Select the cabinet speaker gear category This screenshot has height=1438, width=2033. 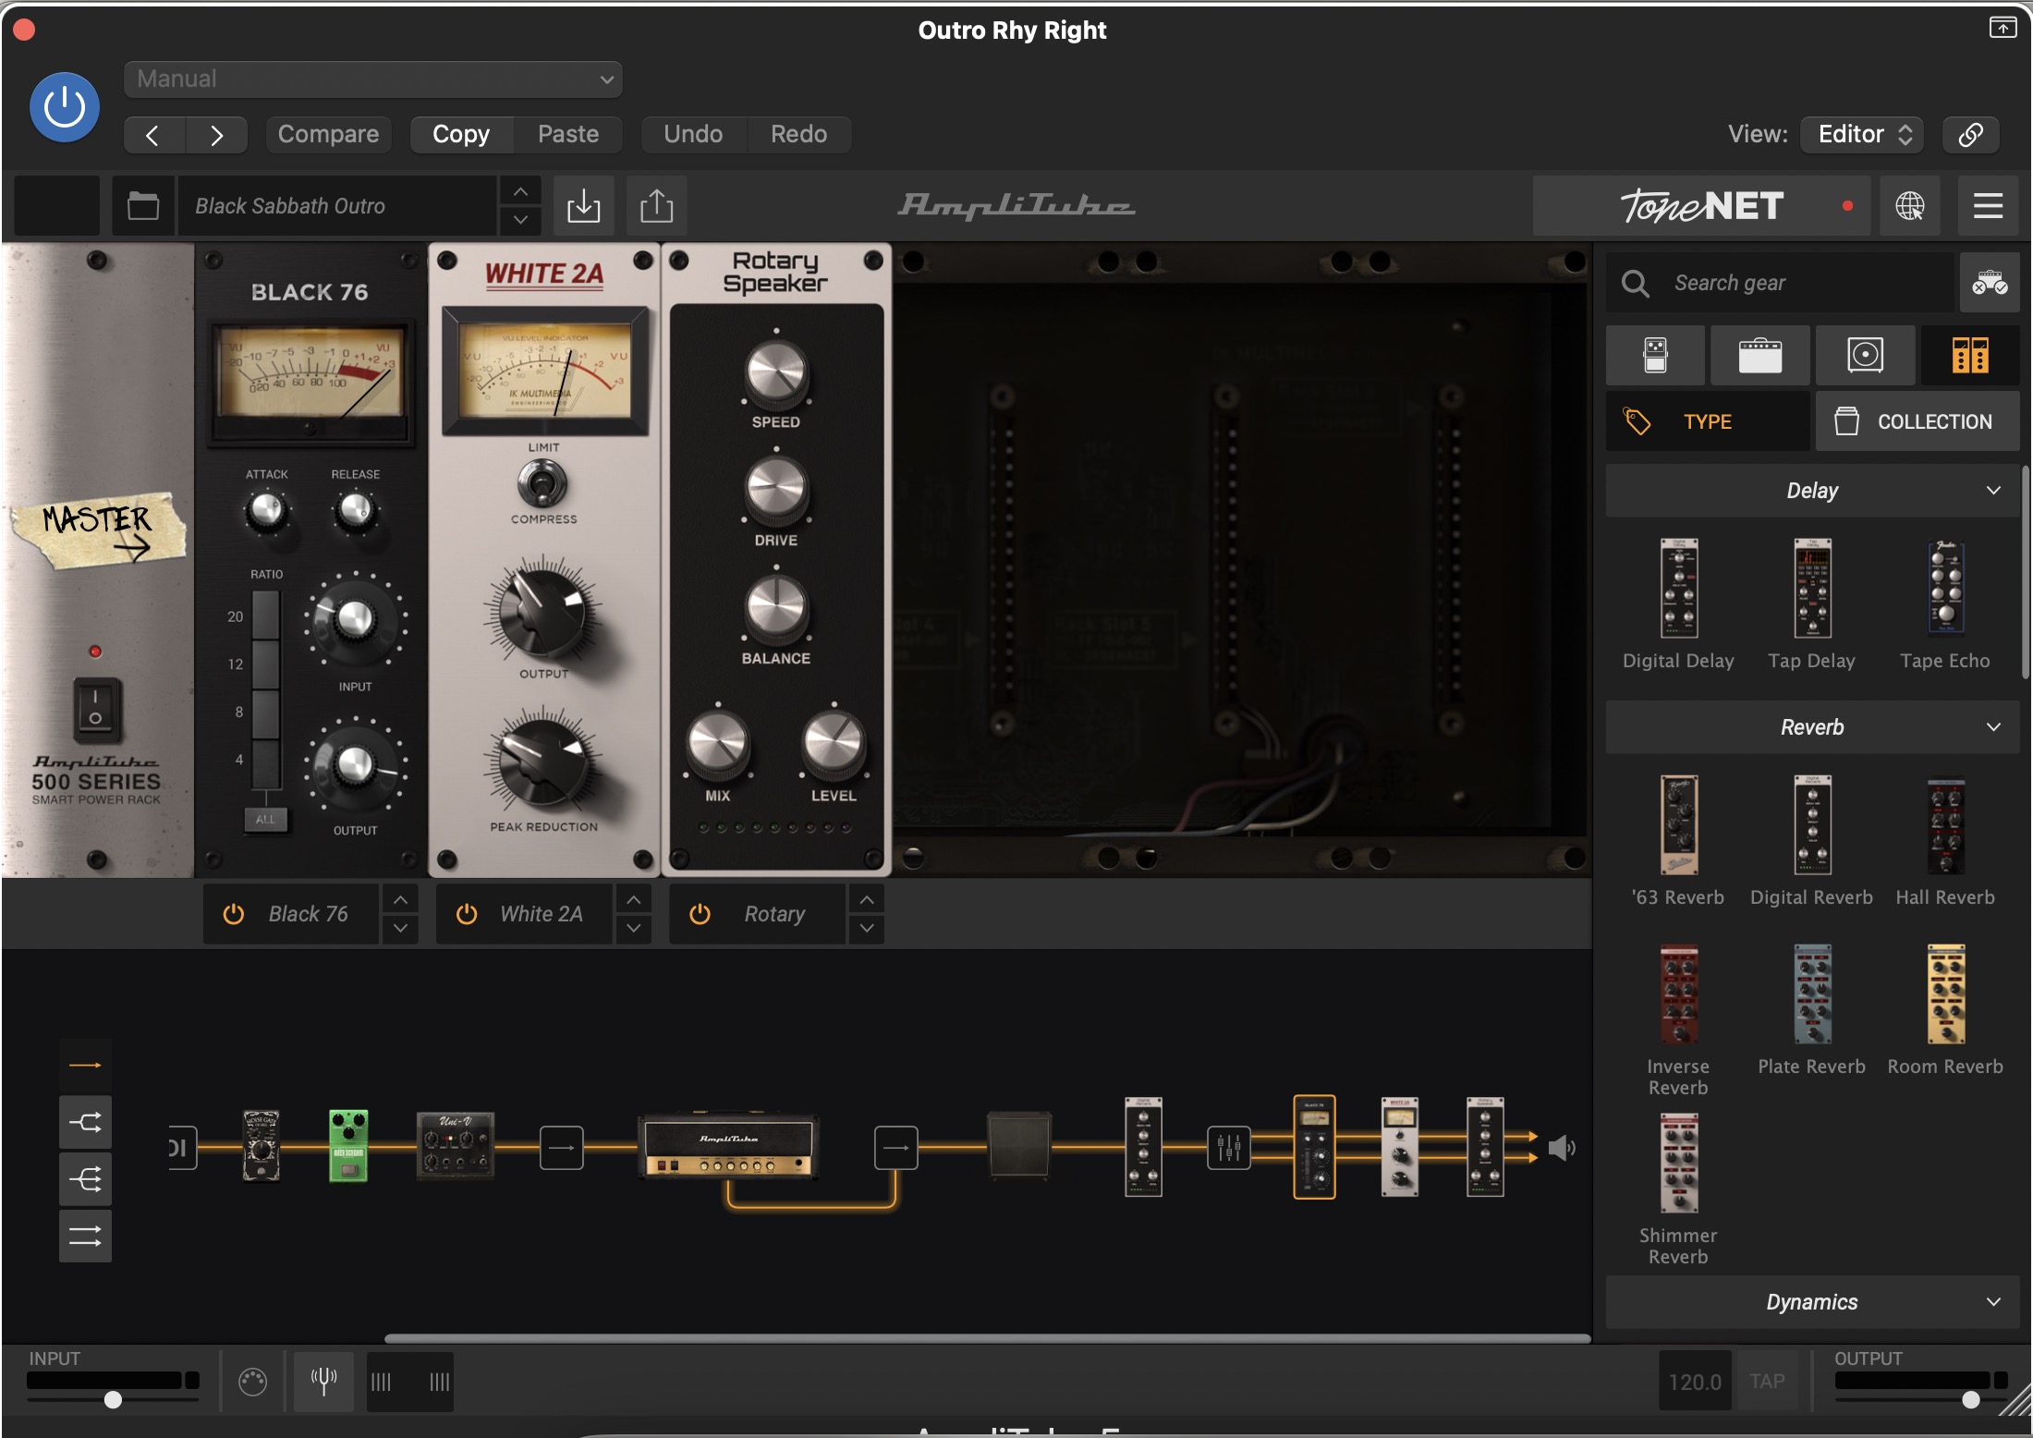tap(1865, 355)
